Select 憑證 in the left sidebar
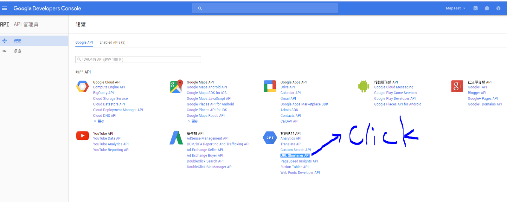 34,51
